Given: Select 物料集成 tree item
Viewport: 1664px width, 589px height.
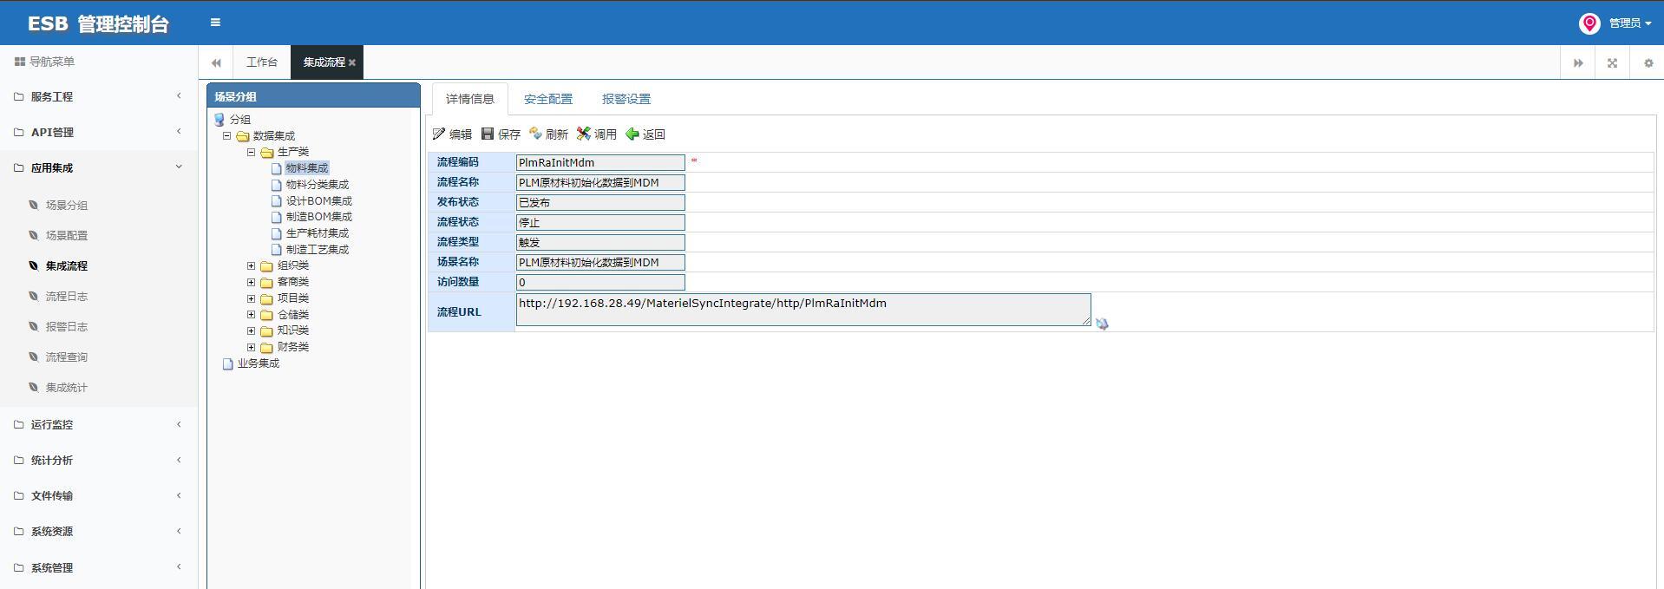Looking at the screenshot, I should pyautogui.click(x=307, y=168).
